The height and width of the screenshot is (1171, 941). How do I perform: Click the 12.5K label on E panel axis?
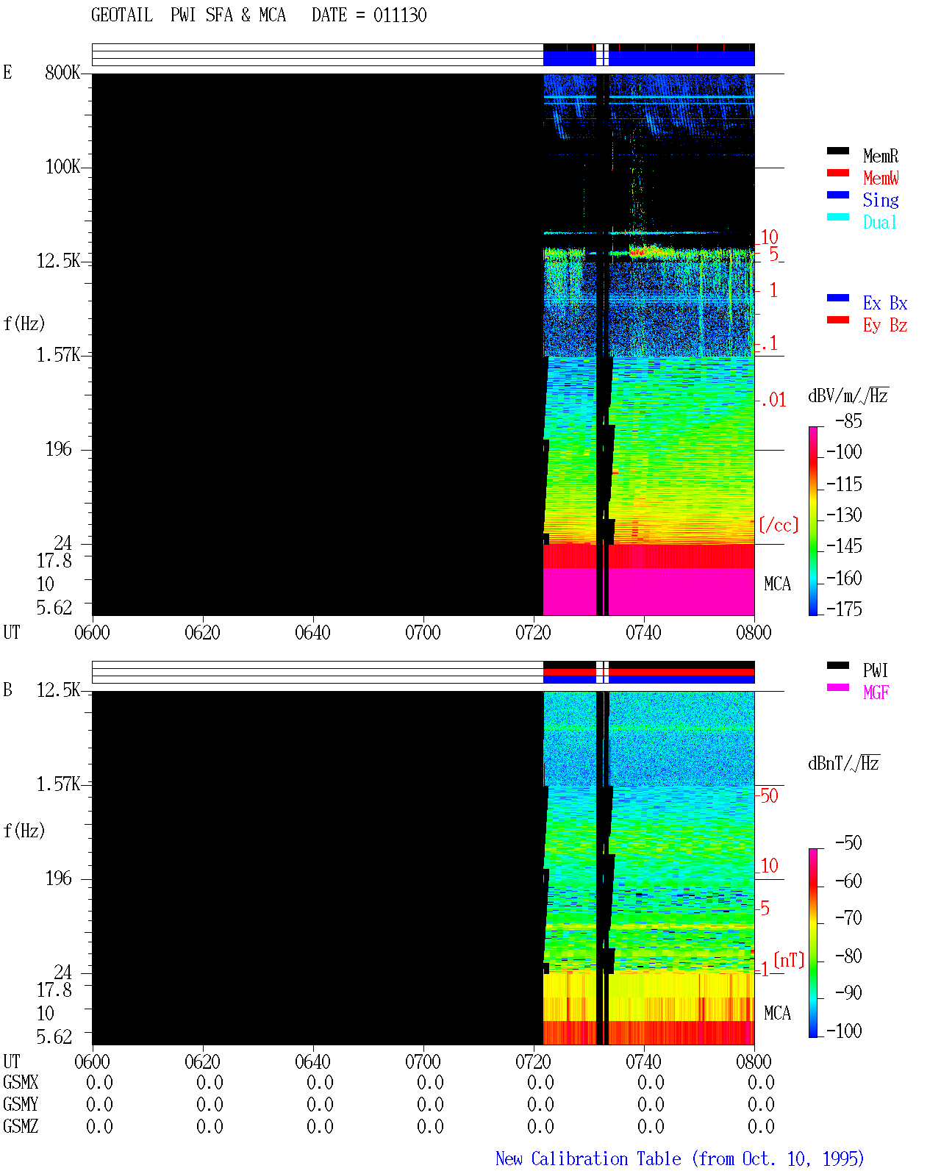(59, 260)
